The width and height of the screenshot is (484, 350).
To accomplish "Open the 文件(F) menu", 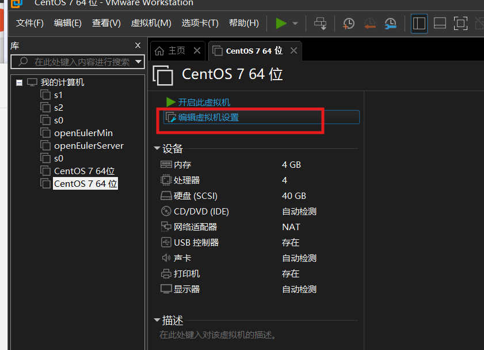I will click(30, 23).
